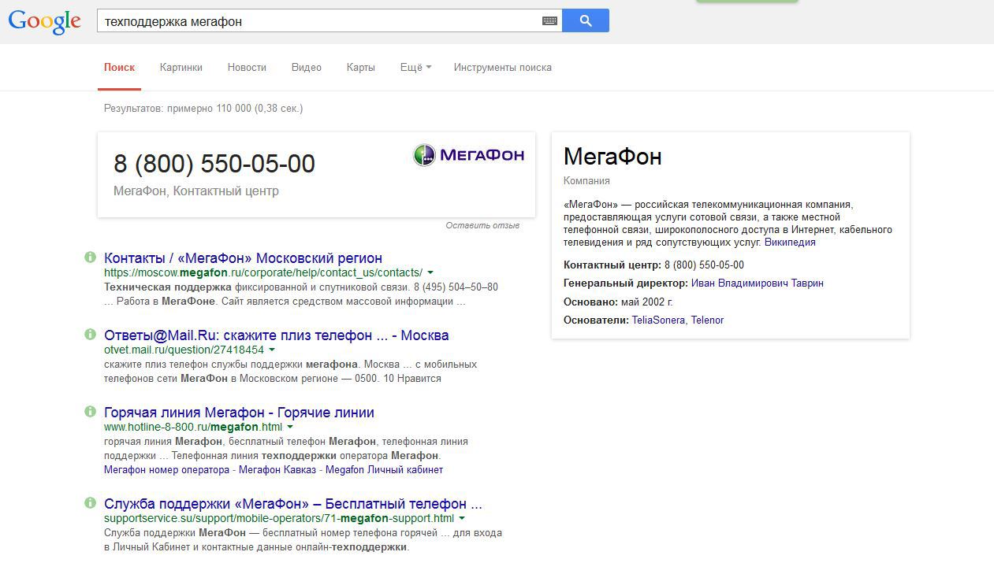Open Мегафон Кавказ sitelink
This screenshot has height=574, width=994.
(x=277, y=469)
